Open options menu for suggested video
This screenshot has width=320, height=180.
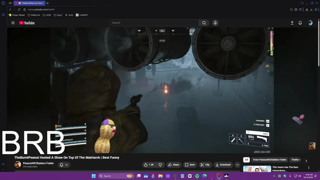(309, 168)
